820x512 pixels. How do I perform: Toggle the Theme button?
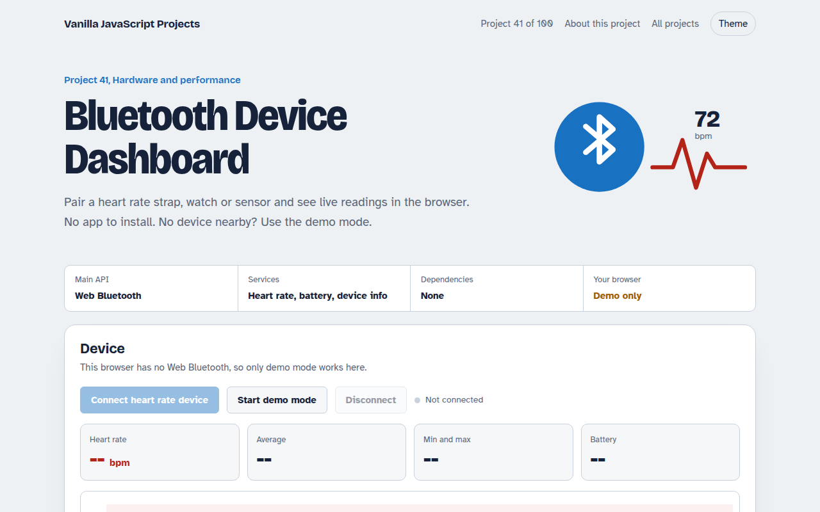click(733, 24)
